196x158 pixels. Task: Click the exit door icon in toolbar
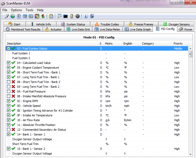pyautogui.click(x=92, y=16)
